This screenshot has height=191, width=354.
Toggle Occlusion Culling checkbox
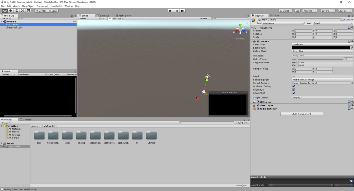[294, 86]
